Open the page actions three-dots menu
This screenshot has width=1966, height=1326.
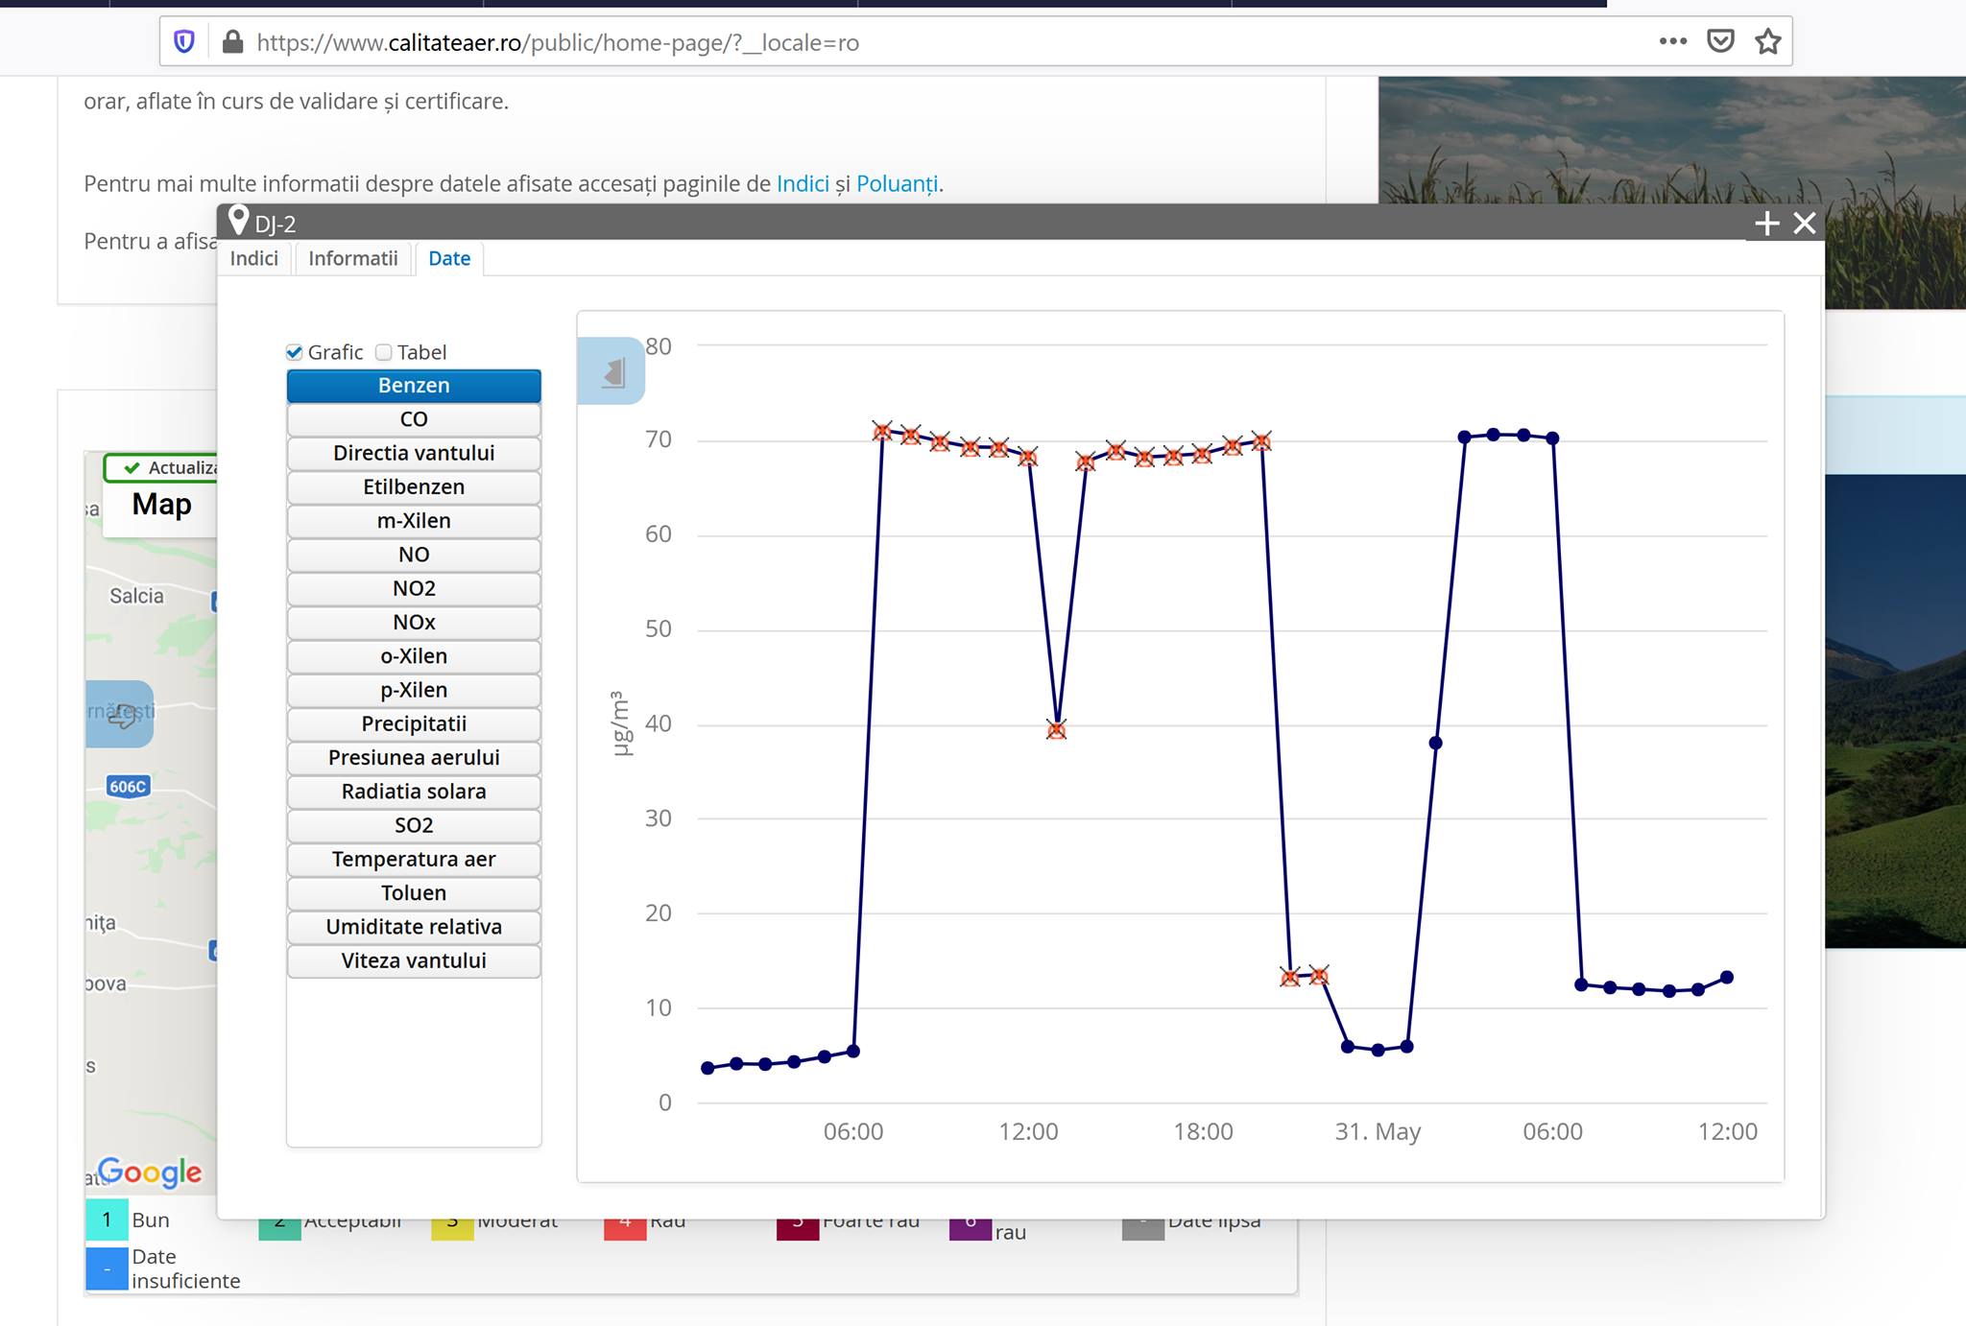point(1672,41)
